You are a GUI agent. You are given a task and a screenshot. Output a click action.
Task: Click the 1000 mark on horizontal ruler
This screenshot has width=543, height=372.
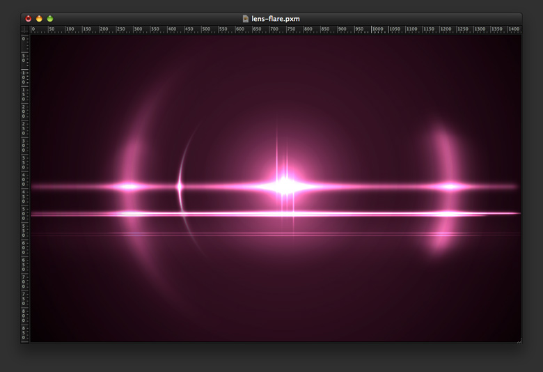pyautogui.click(x=378, y=29)
